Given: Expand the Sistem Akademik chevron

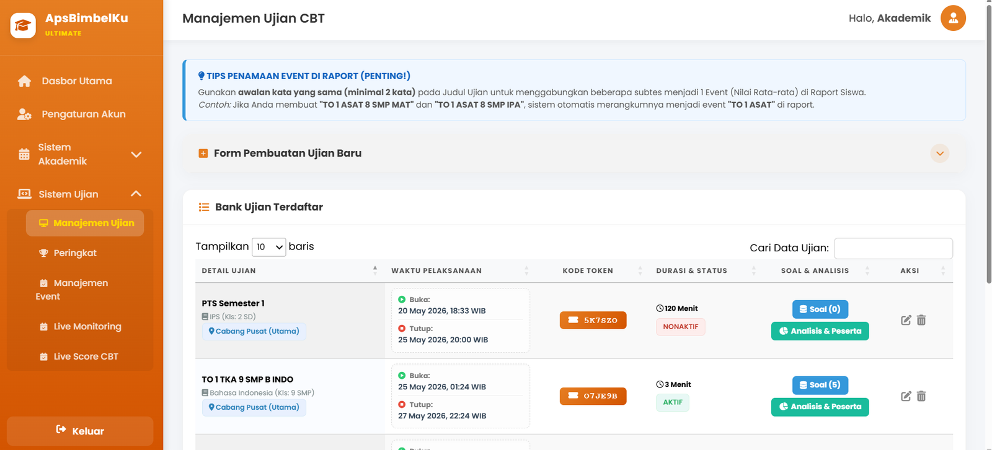Looking at the screenshot, I should [x=136, y=154].
